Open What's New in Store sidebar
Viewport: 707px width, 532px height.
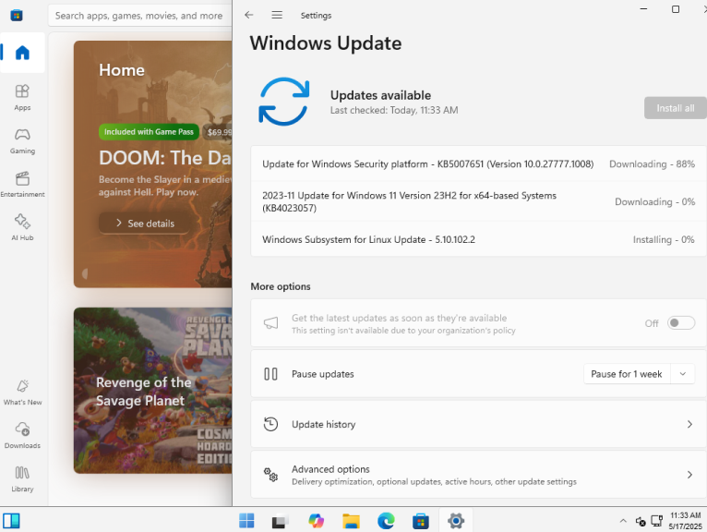pos(22,393)
